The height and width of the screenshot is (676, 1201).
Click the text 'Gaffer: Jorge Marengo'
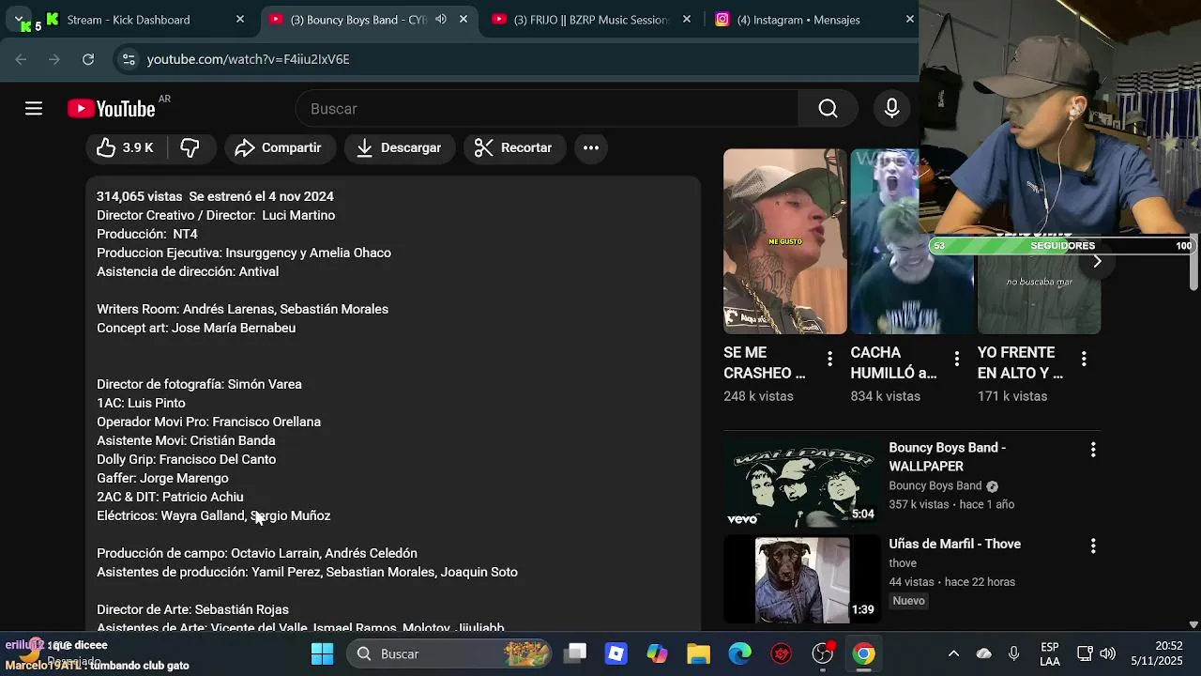pos(162,478)
